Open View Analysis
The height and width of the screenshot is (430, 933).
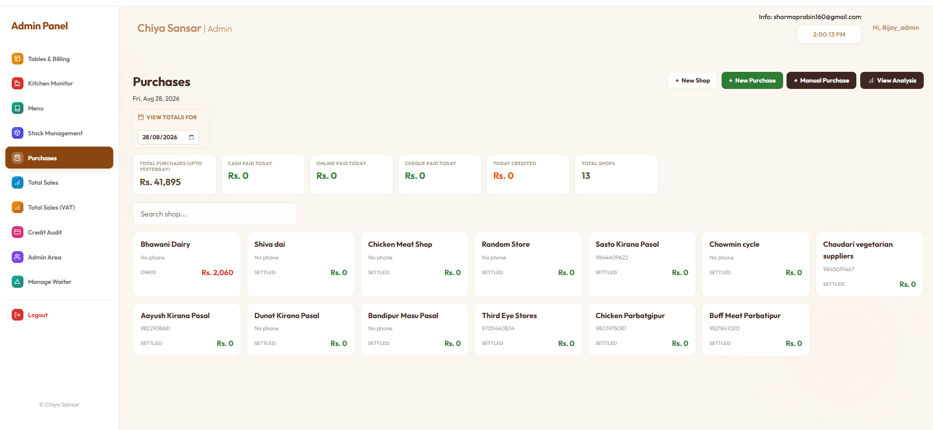892,81
